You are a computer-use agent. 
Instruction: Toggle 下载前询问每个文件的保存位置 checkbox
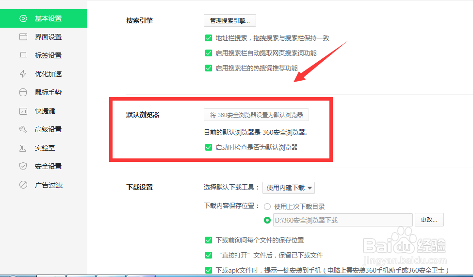(x=209, y=240)
